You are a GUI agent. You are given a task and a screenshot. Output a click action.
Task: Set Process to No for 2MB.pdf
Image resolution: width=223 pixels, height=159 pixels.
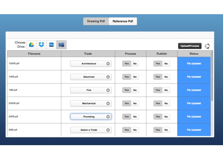click(135, 130)
